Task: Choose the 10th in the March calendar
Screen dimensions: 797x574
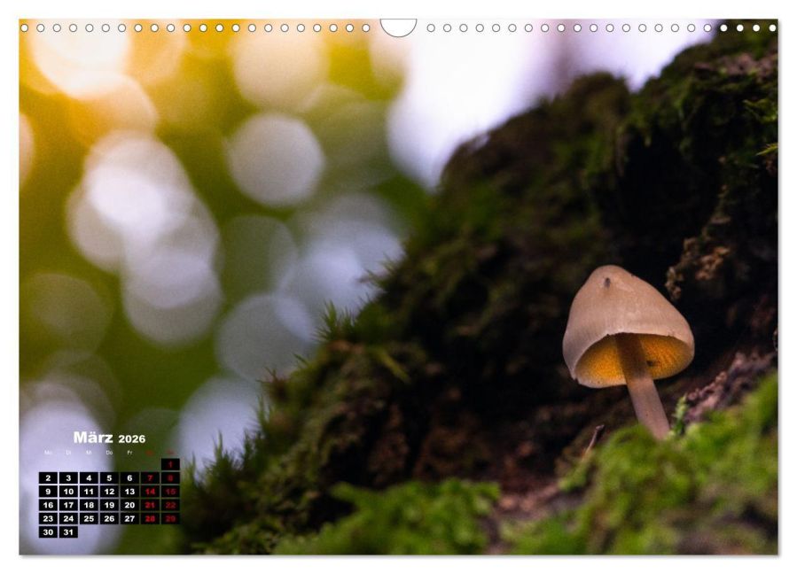Action: [x=68, y=492]
